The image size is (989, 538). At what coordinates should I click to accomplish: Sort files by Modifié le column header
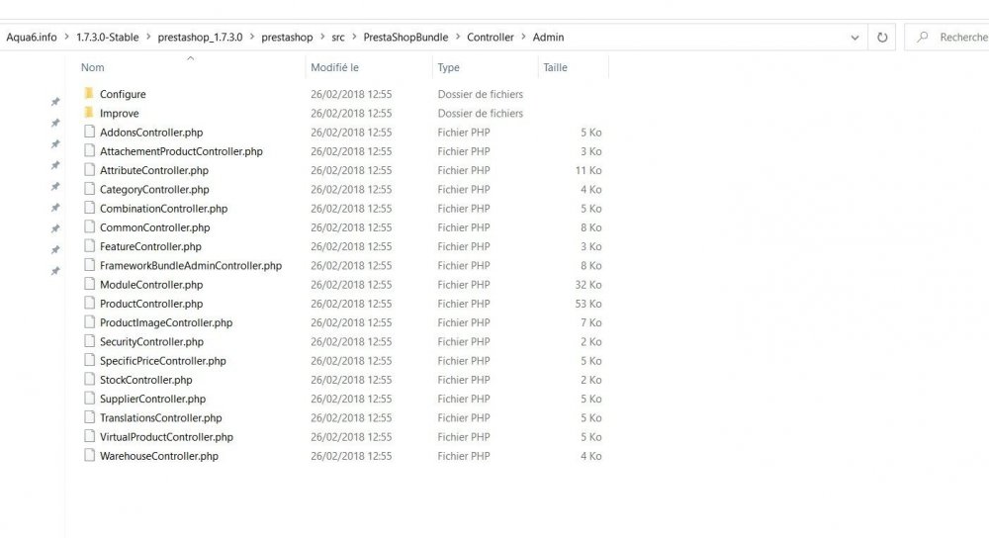334,67
